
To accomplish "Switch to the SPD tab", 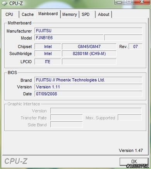I will (x=87, y=14).
